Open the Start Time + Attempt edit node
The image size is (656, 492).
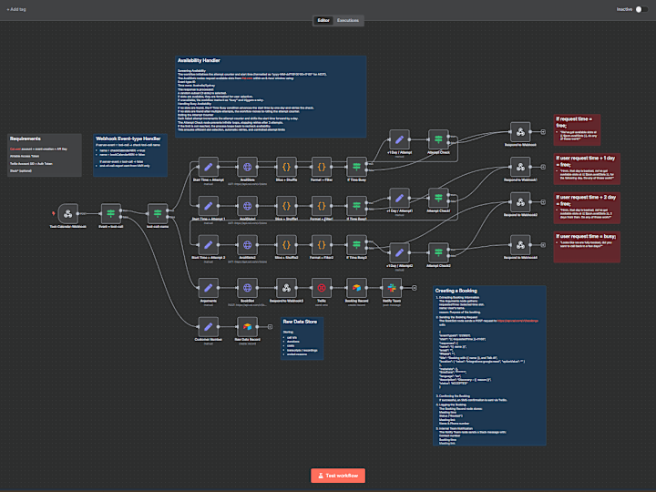coord(208,167)
